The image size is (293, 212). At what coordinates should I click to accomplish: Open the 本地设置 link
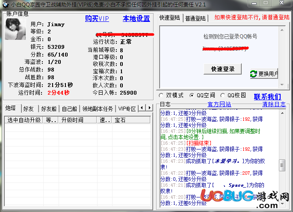136,18
